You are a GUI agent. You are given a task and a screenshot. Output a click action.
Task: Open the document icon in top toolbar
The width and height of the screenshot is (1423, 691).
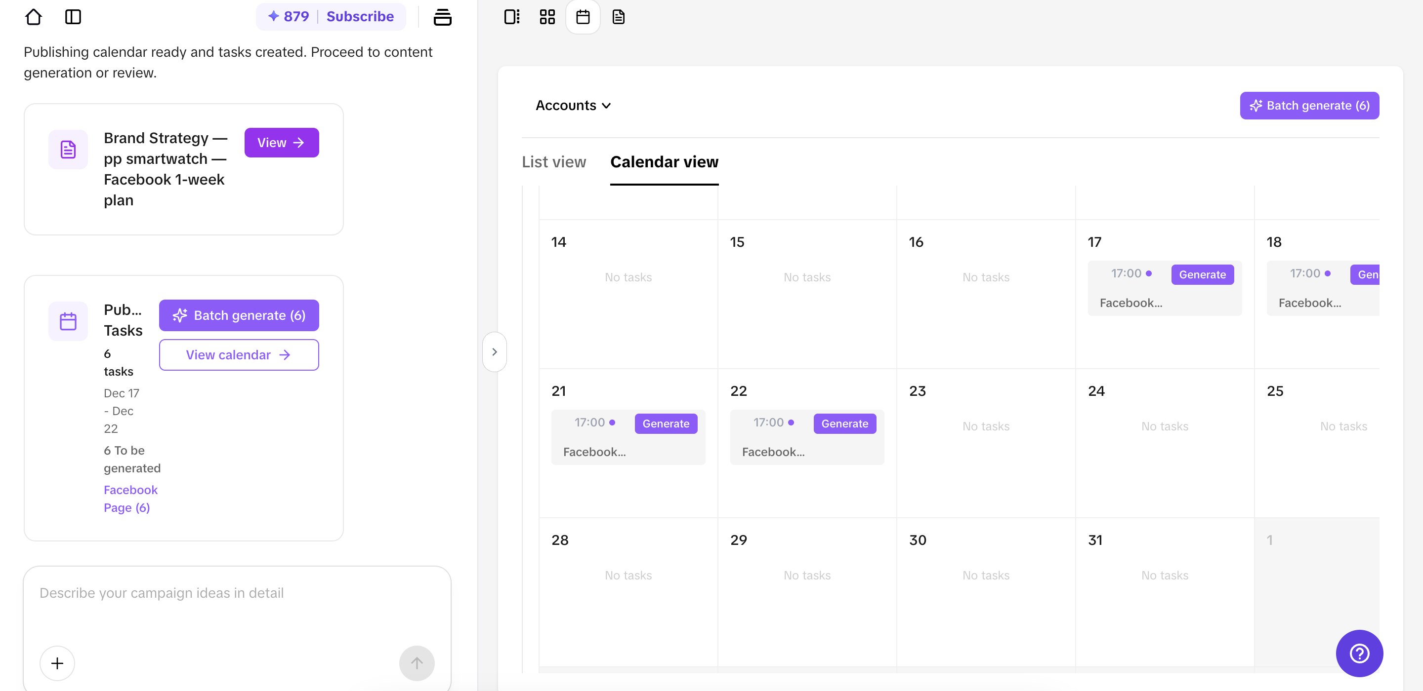click(x=618, y=17)
